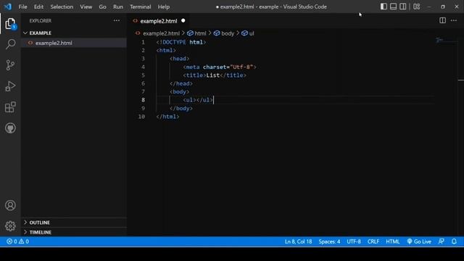Click the body breadcrumb item
Viewport: 464px width, 261px height.
pyautogui.click(x=224, y=33)
